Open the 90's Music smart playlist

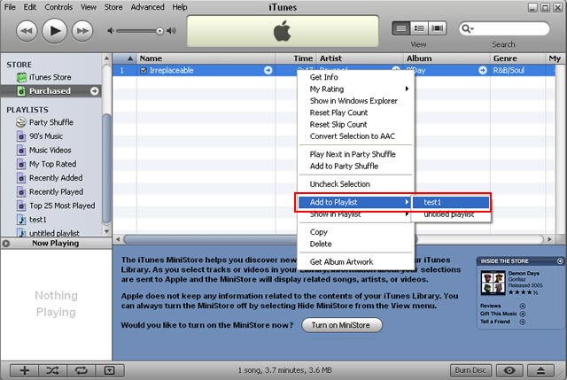click(x=46, y=136)
